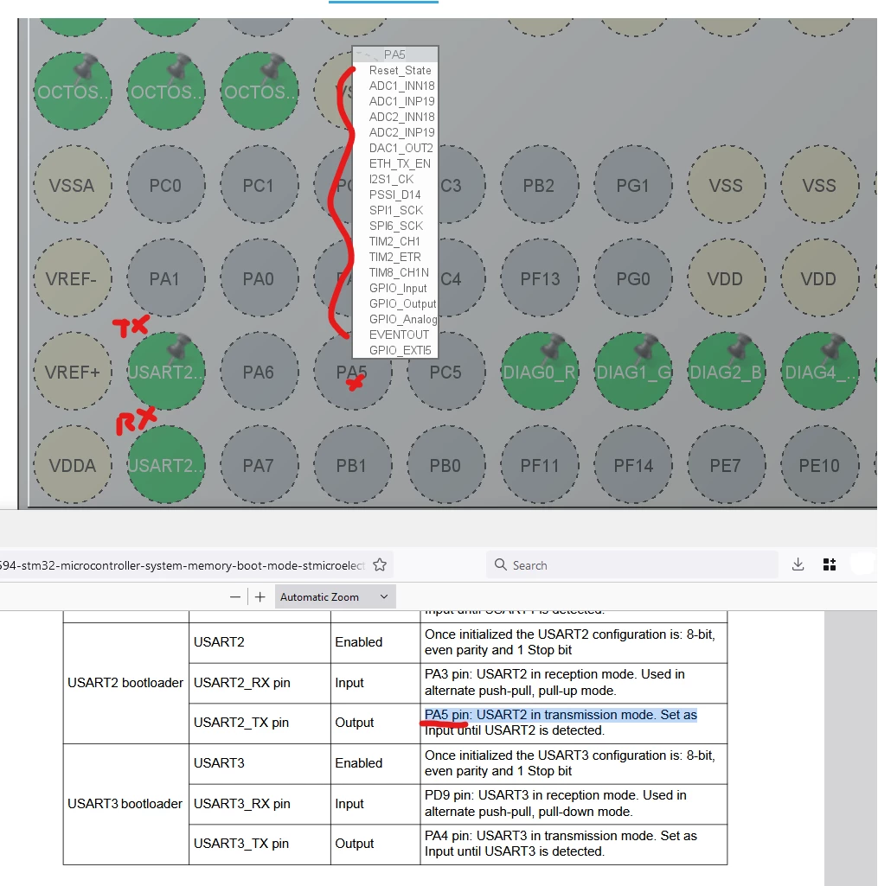
Task: Open the extensions grid icon
Action: [x=830, y=564]
